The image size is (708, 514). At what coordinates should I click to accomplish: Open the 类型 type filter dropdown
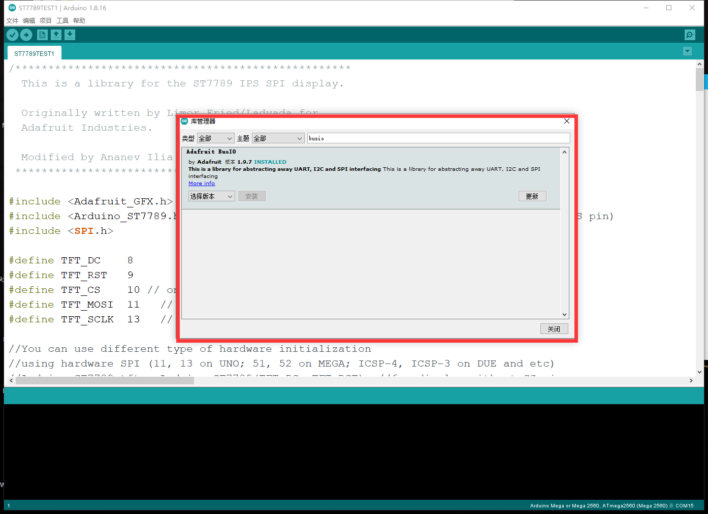tap(215, 138)
